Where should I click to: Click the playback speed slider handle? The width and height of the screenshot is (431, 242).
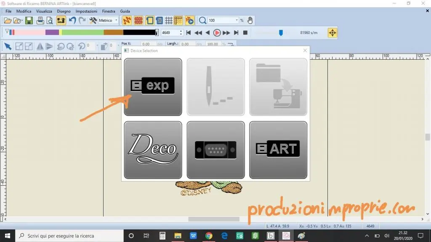click(281, 33)
